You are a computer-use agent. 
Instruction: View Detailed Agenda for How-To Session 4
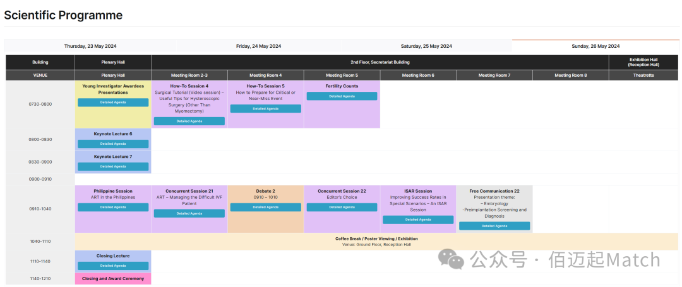point(189,121)
